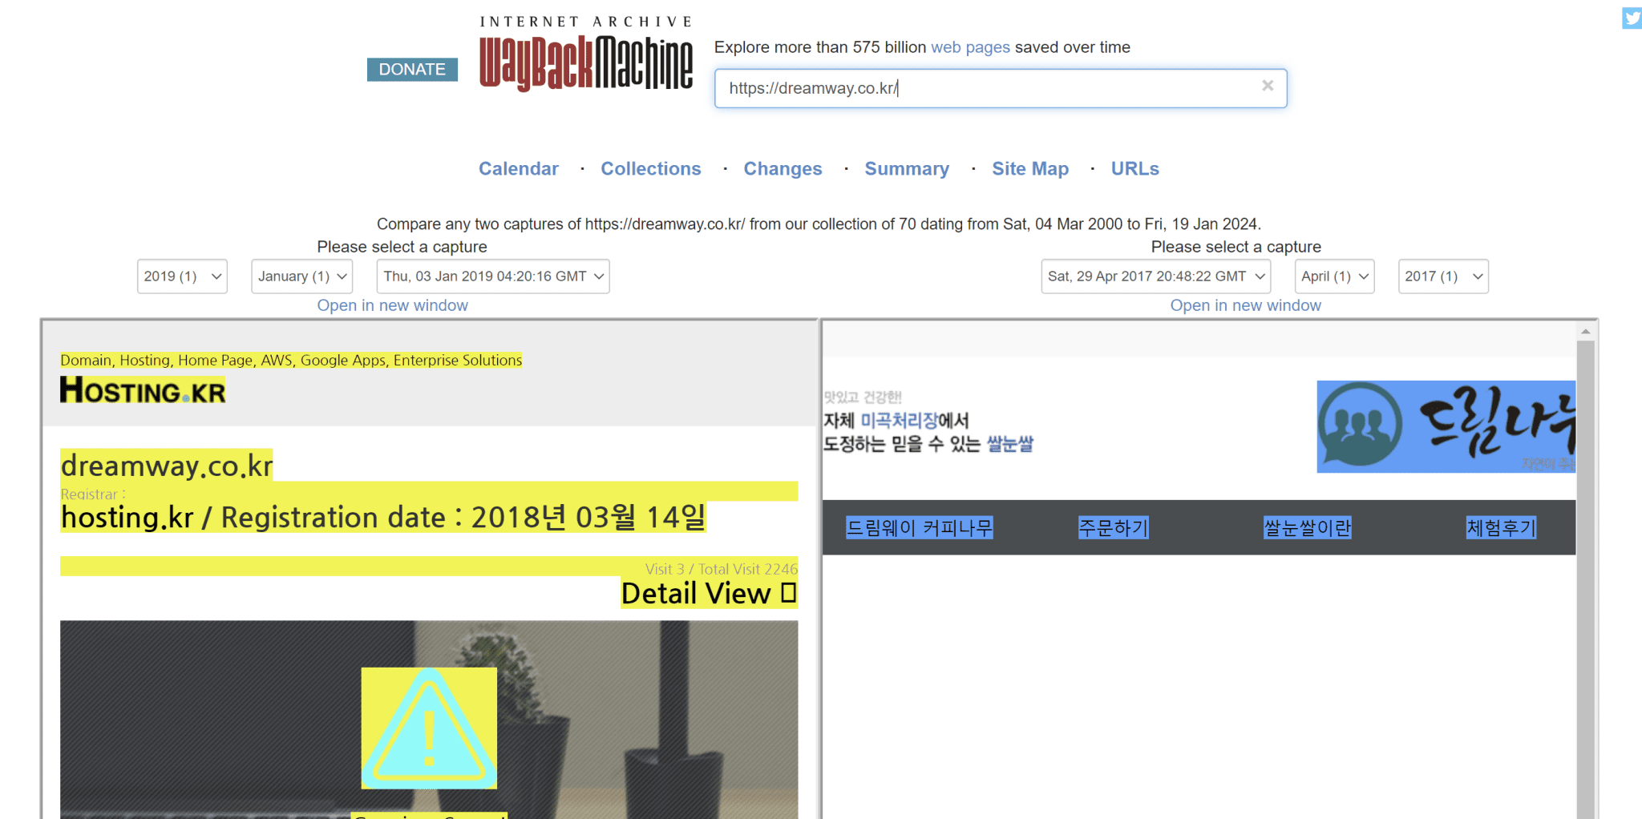Open left capture in new window

click(x=392, y=305)
